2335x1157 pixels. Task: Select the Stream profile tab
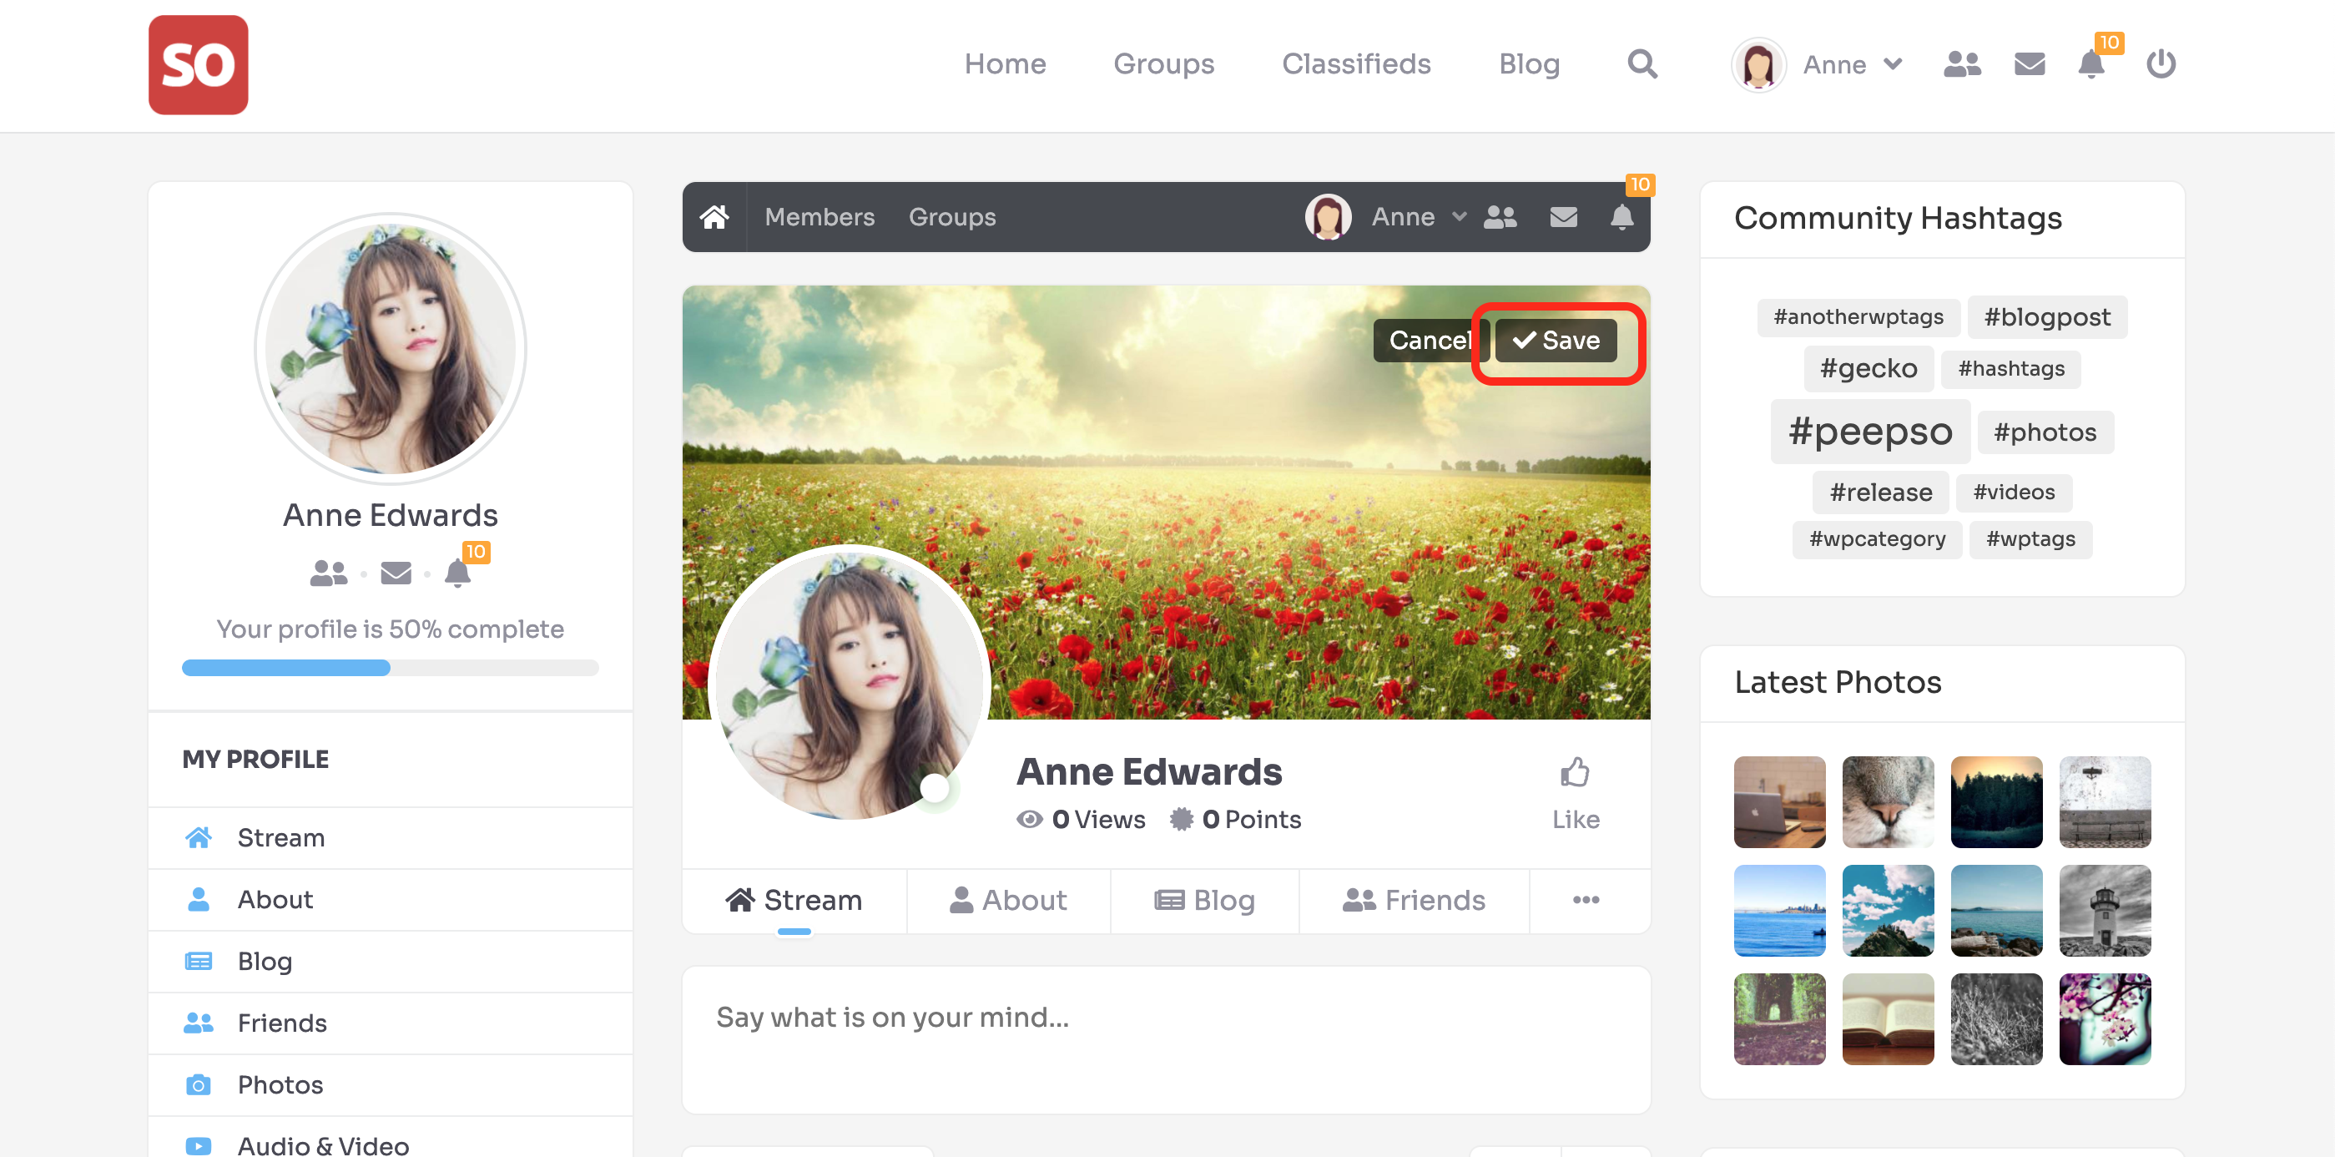coord(793,901)
